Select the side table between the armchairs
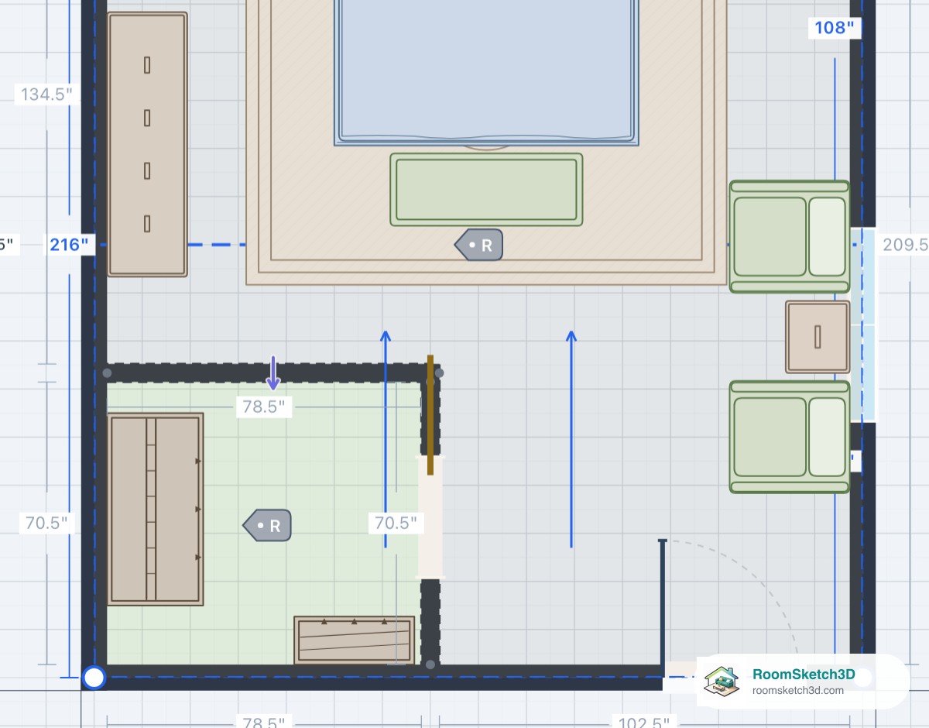Viewport: 929px width, 728px height. coord(818,337)
